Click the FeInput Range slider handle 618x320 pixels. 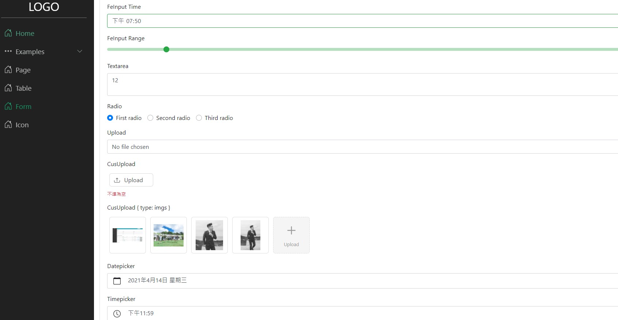[166, 49]
